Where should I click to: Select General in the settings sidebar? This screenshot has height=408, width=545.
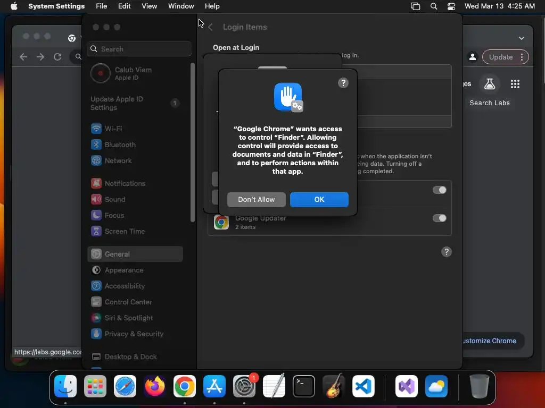(135, 254)
